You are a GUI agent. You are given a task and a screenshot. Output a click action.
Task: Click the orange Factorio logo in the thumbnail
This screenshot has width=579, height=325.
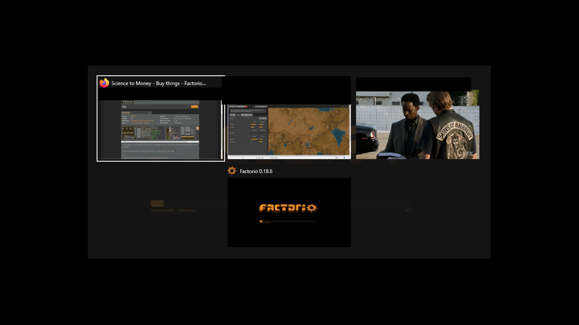288,208
